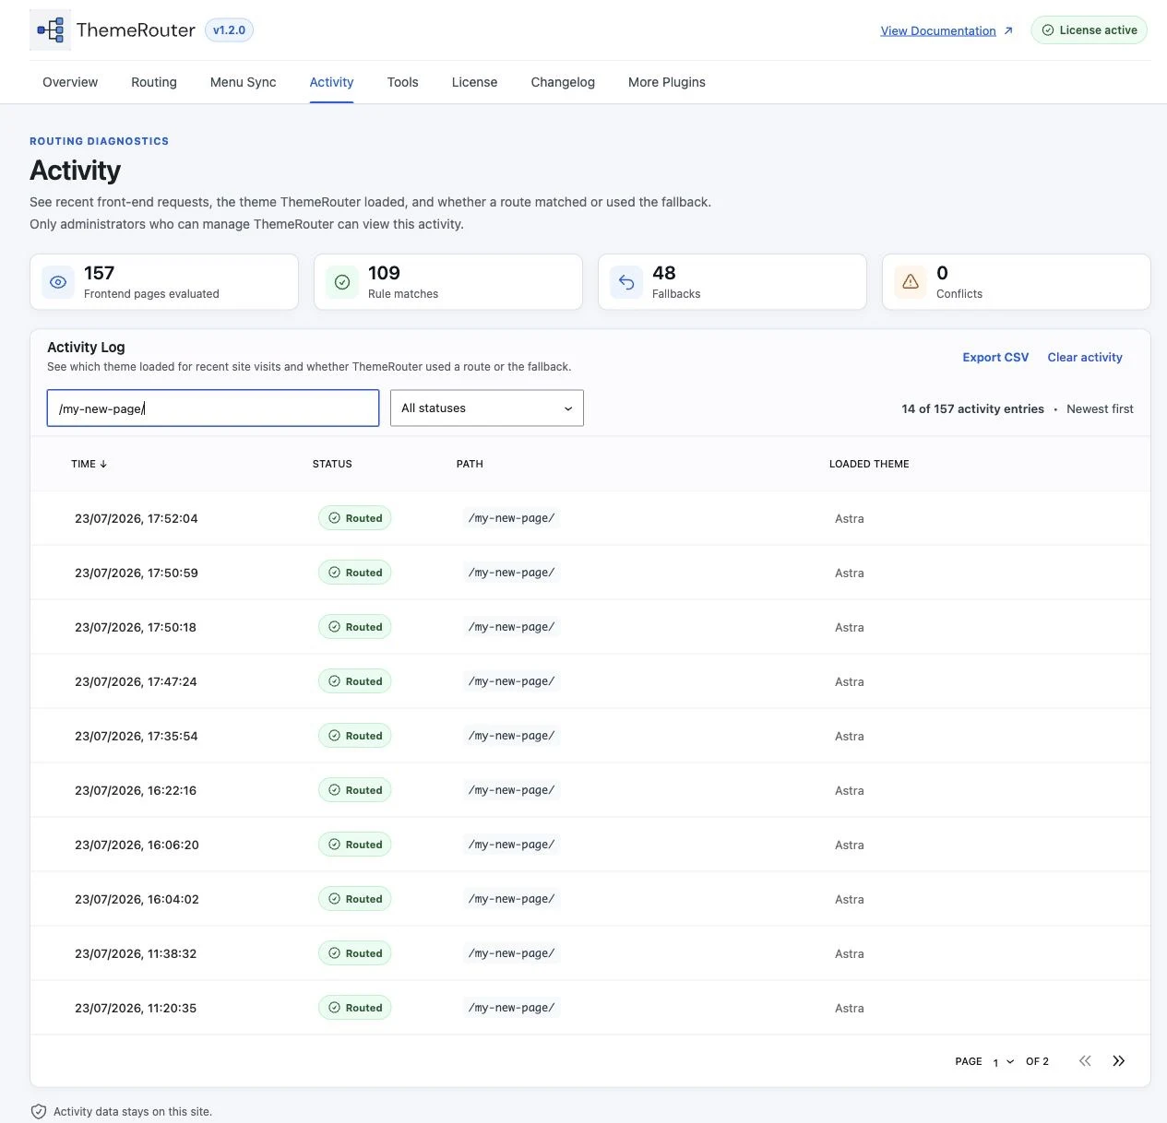Open the Changelog tab
The image size is (1167, 1123).
[563, 82]
